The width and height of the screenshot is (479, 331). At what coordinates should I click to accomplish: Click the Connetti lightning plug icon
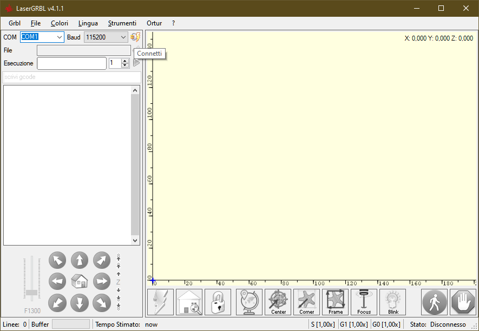(135, 37)
